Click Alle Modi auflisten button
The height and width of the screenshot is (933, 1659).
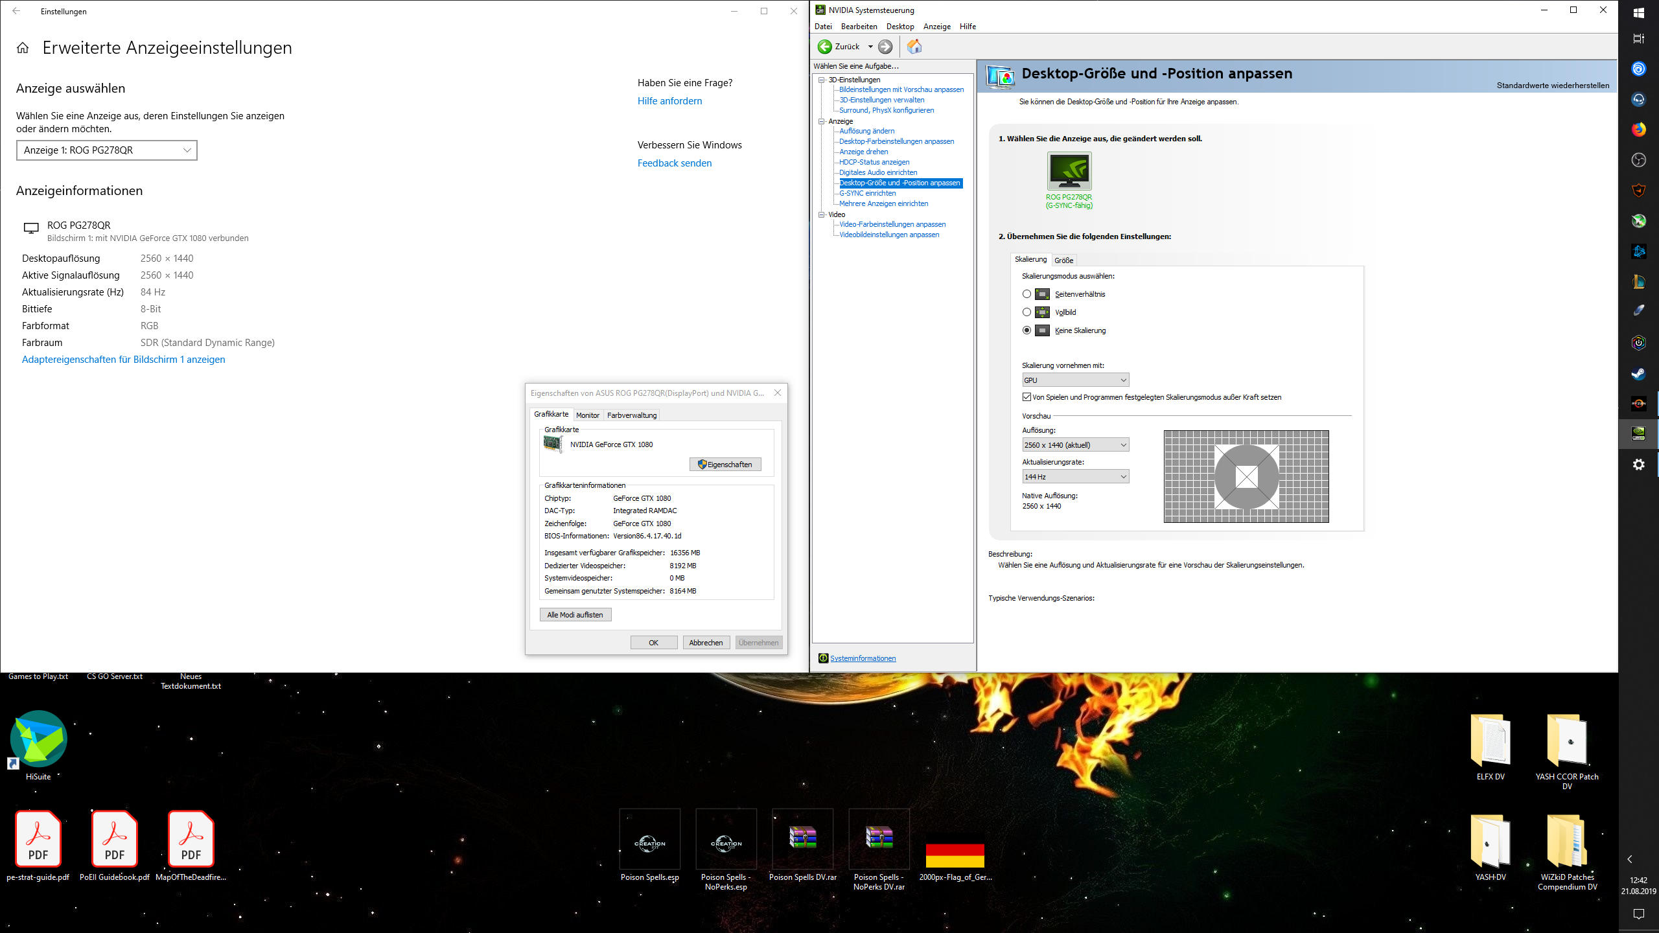[x=575, y=615]
